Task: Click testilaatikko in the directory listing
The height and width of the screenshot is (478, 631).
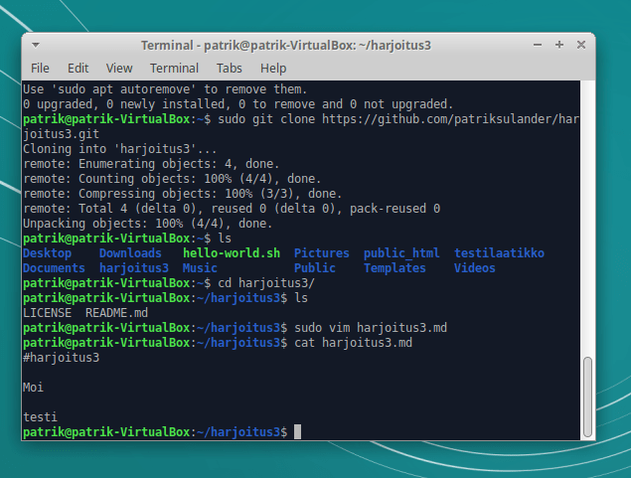Action: (x=499, y=253)
